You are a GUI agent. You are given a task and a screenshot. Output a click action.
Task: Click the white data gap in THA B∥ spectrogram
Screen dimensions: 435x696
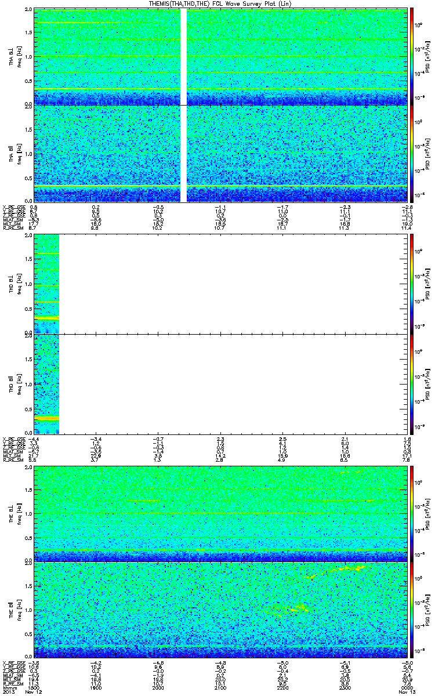[x=184, y=154]
